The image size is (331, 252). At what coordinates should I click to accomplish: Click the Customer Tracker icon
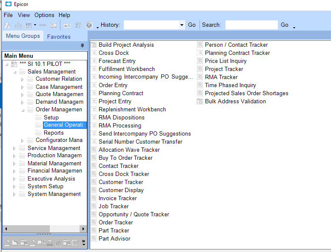pos(94,182)
